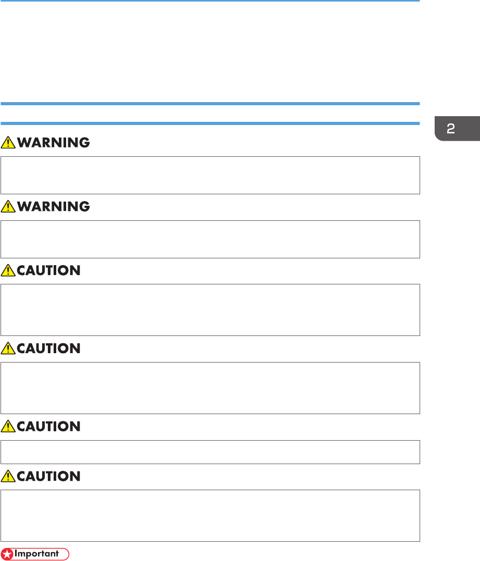Viewport: 480px width, 561px height.
Task: Click the first WARNING heading text
Action: coord(53,142)
